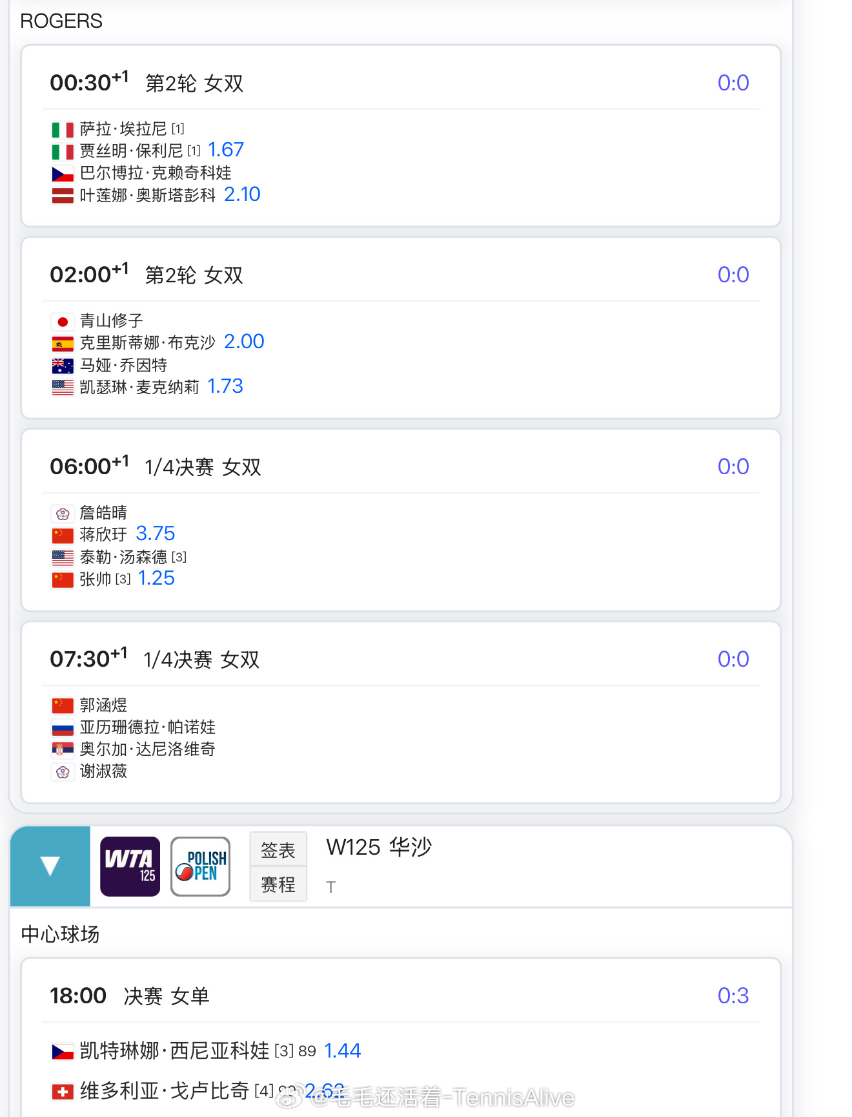Collapse the W125 Warsaw section arrow
852x1117 pixels.
50,866
